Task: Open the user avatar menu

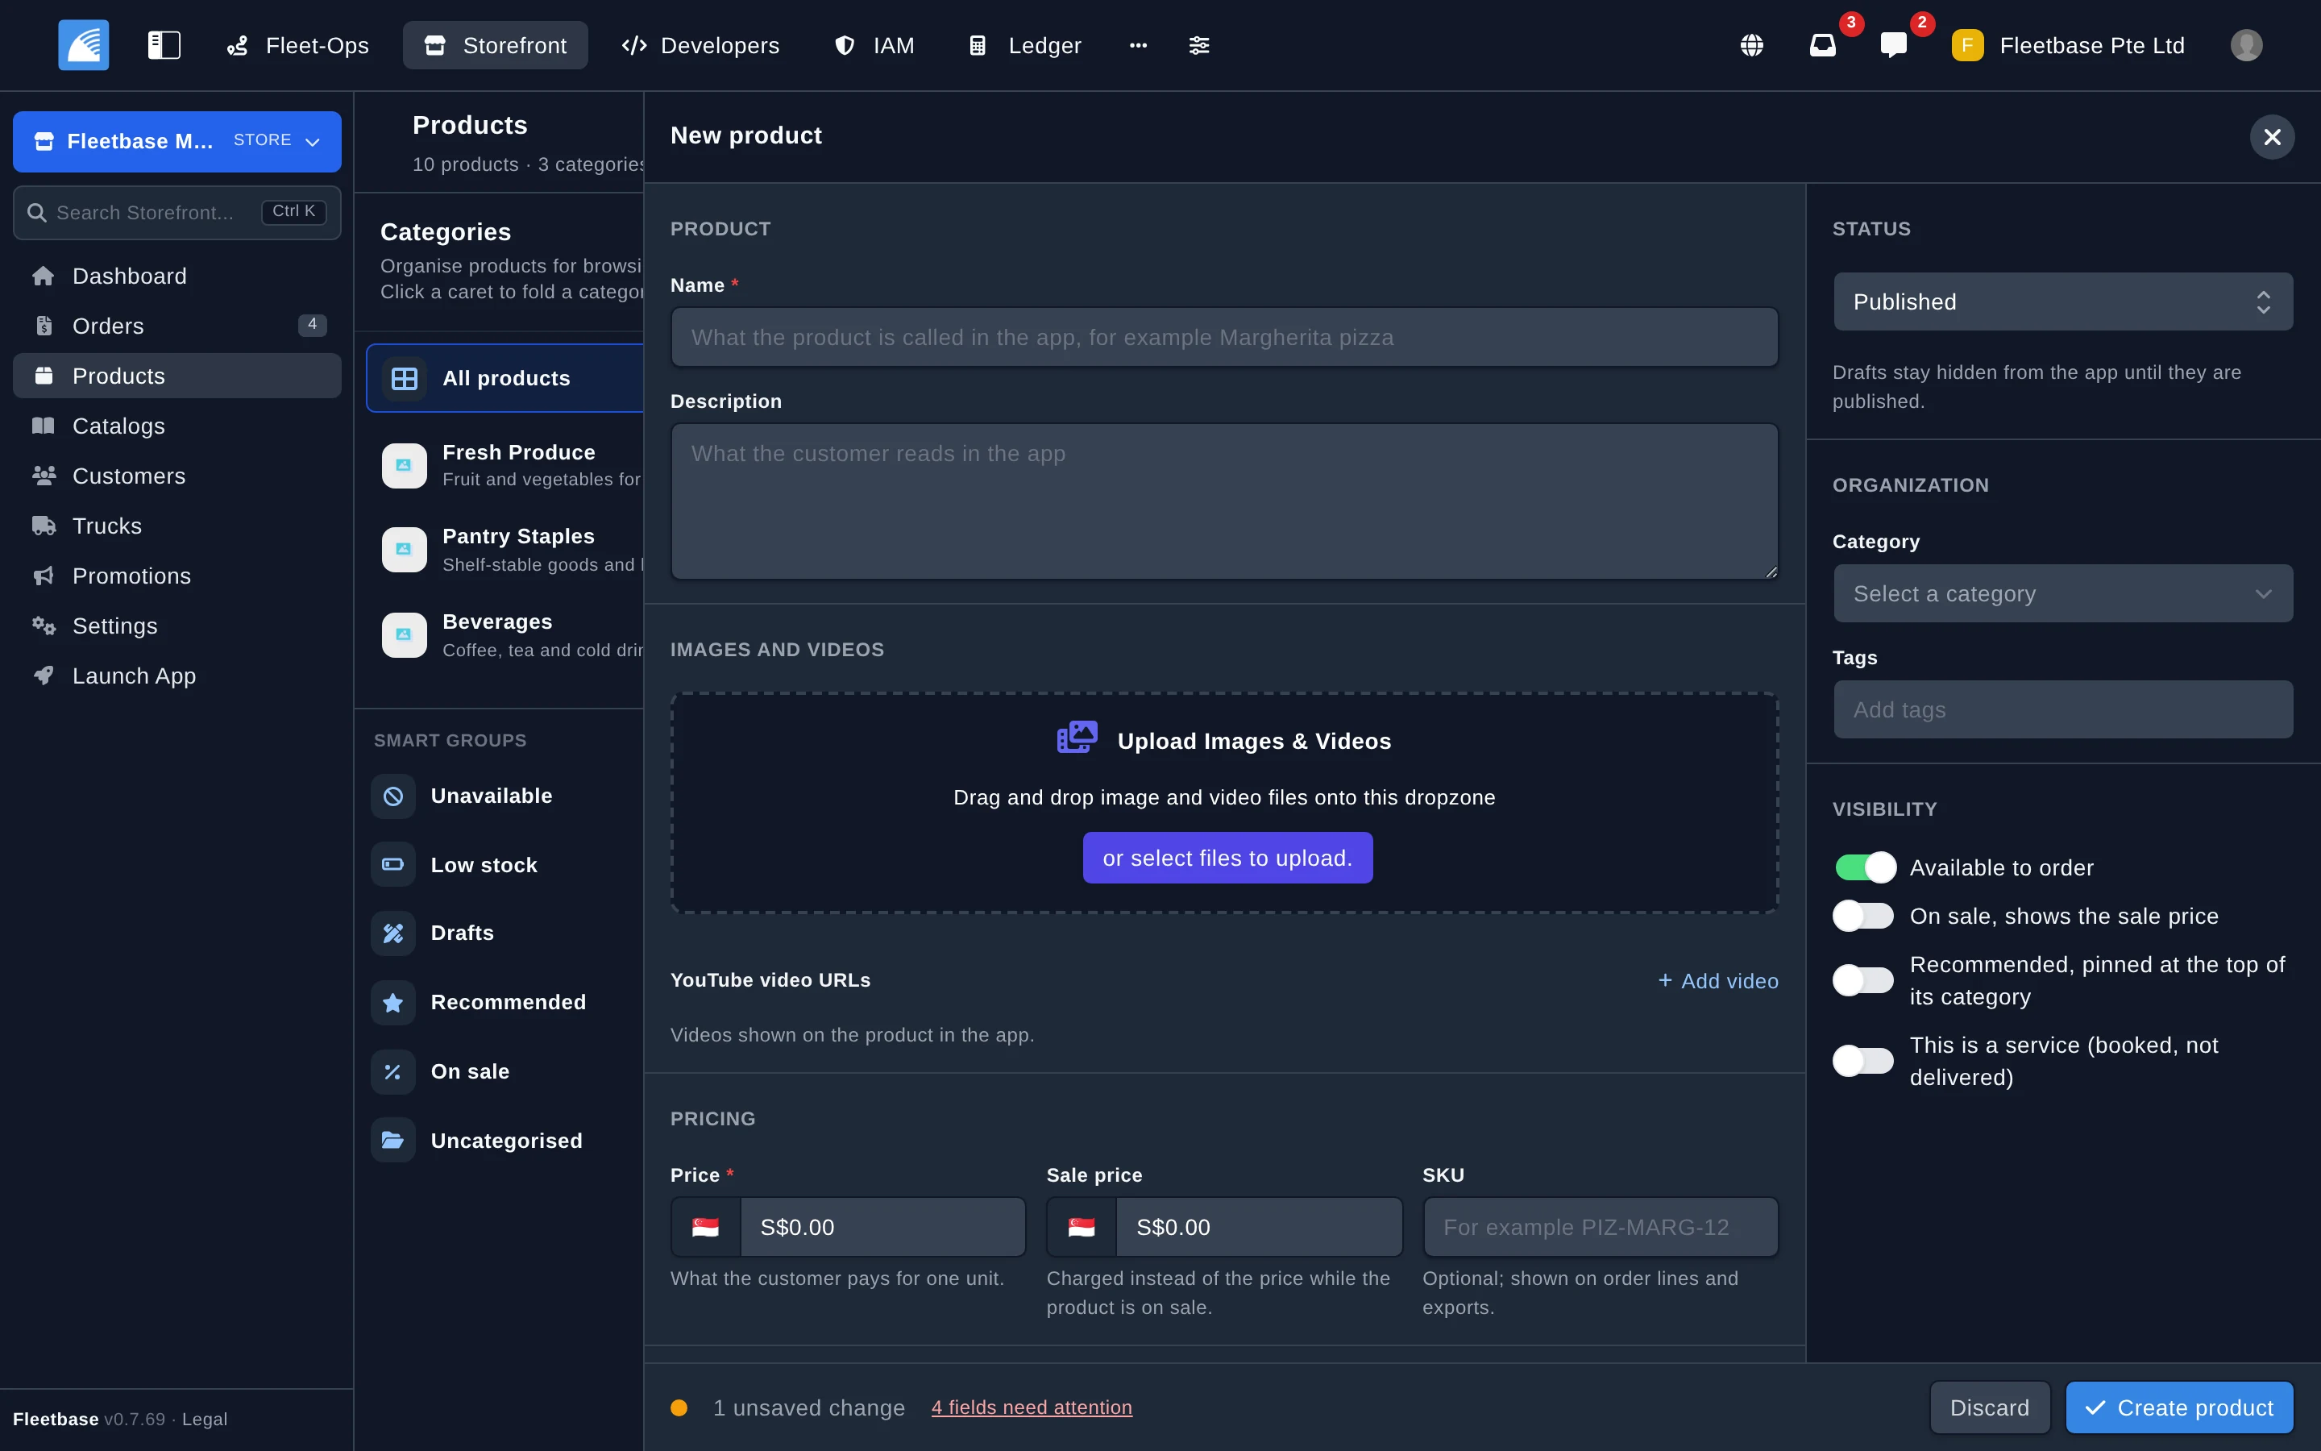Action: pos(2246,45)
